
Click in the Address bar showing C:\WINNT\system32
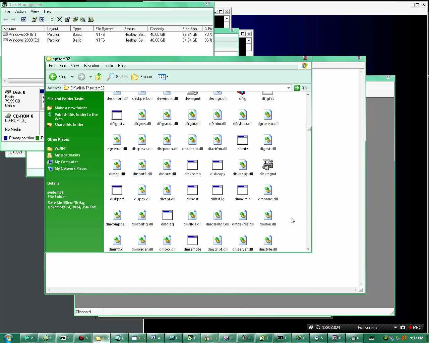click(174, 88)
